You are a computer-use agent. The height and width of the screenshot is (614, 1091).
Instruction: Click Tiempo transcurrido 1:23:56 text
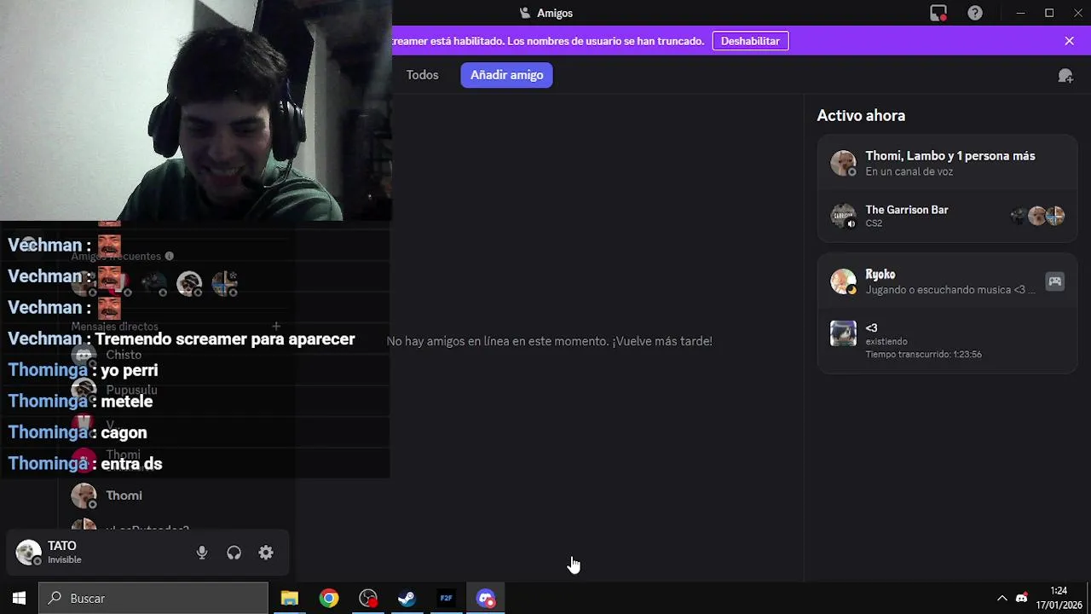click(x=923, y=354)
